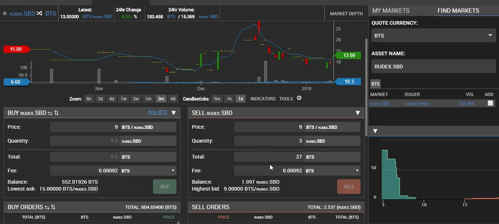
Task: Use highest bid 9.00000 price
Action: click(x=251, y=189)
